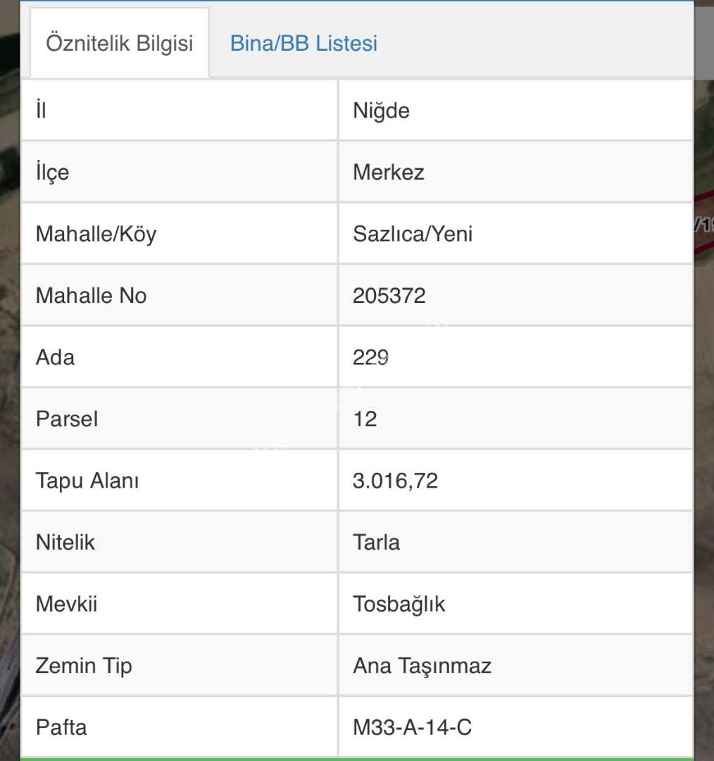
Task: Select the Sazlıca/Yeni neighborhood value
Action: [x=413, y=234]
